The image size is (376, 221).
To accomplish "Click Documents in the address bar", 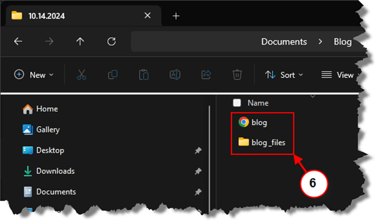I will (x=284, y=42).
